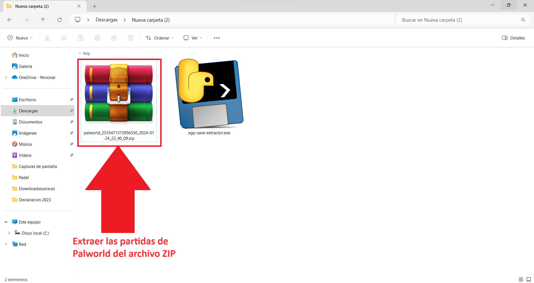Open Escritorio in the sidebar
Image resolution: width=534 pixels, height=283 pixels.
[24, 100]
